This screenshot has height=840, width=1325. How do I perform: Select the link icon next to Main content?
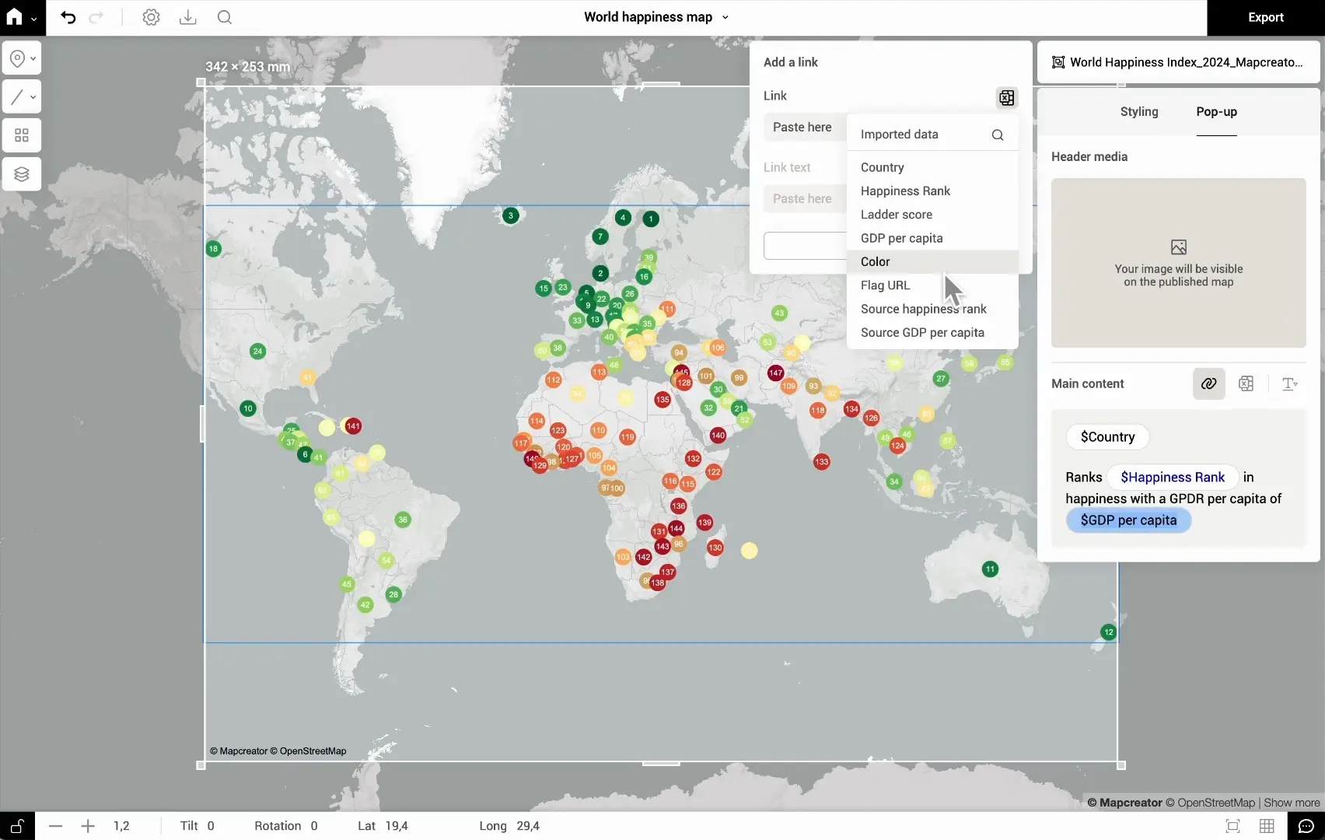coord(1208,383)
